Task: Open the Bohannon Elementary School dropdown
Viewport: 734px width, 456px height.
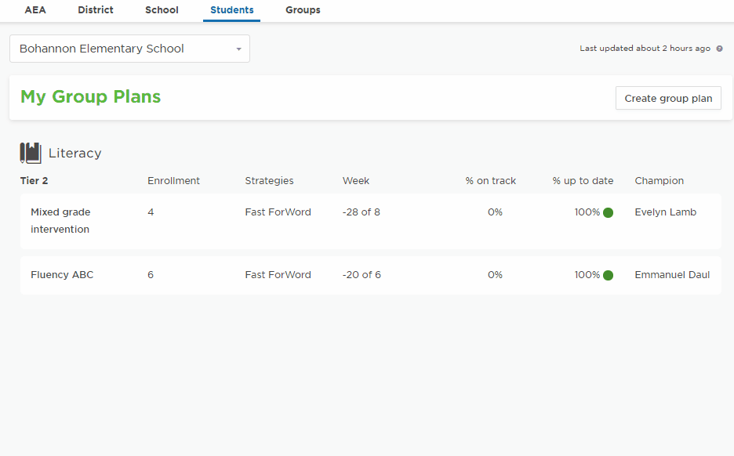Action: [x=129, y=49]
